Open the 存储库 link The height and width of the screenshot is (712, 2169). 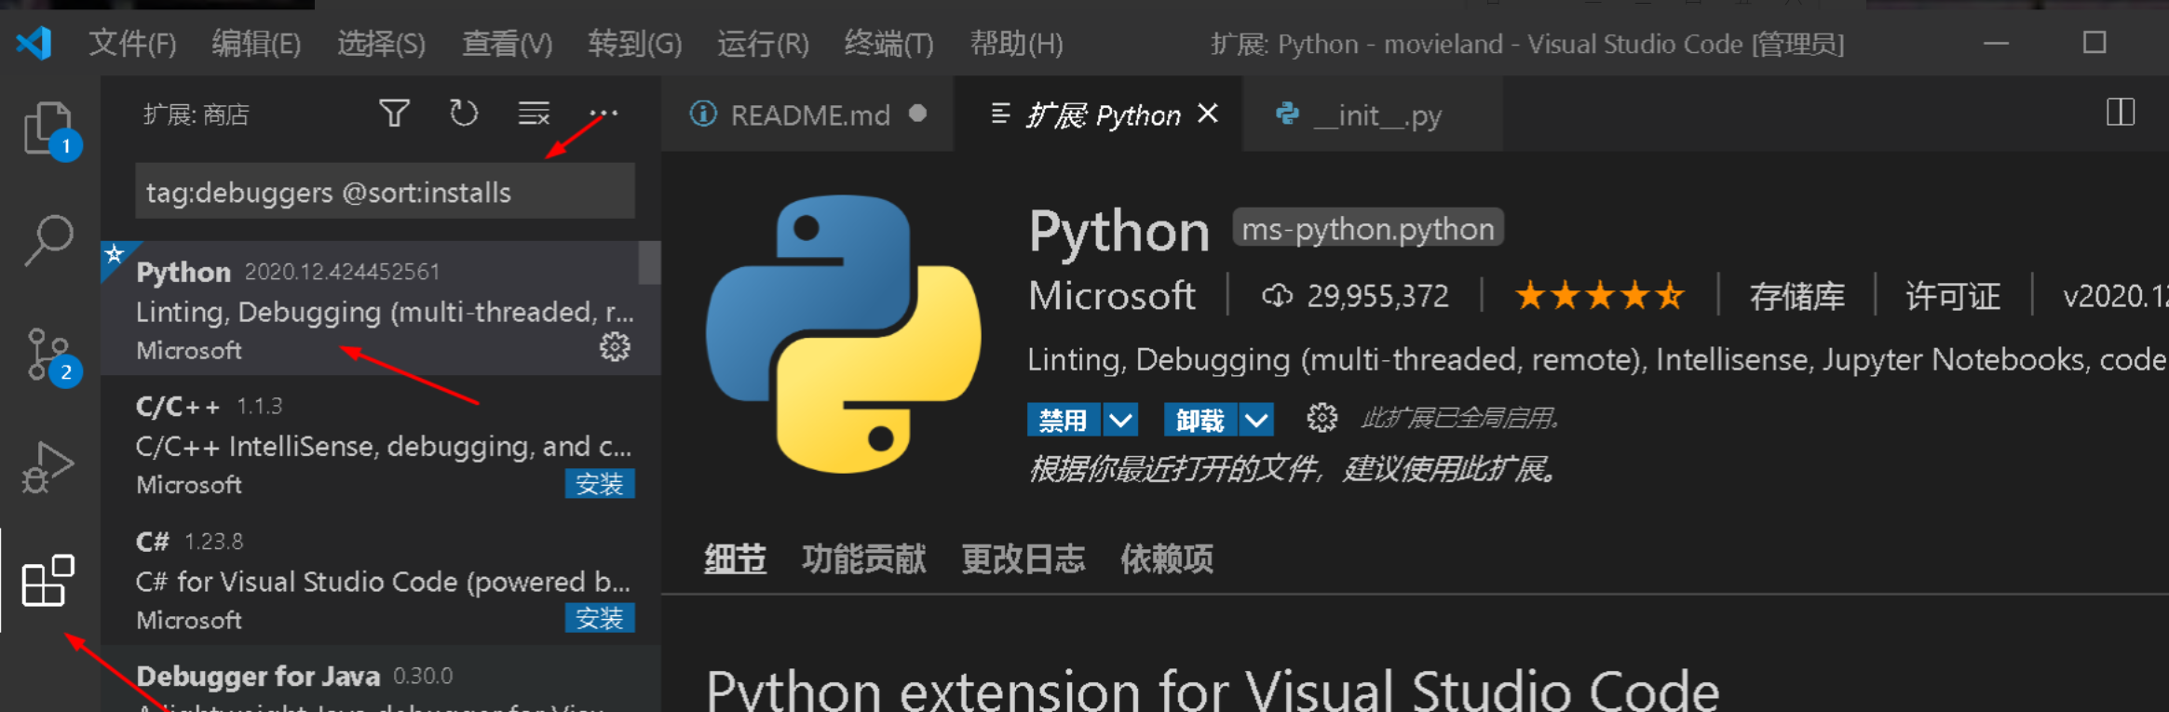[x=1797, y=296]
